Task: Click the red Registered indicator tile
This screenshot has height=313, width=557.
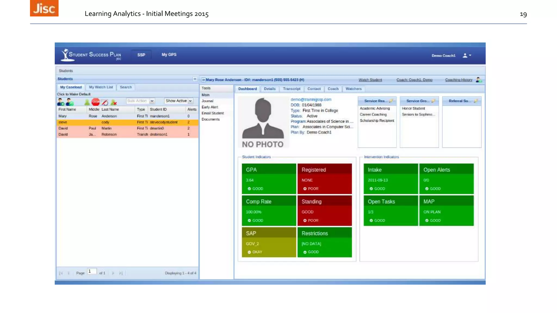Action: click(x=324, y=179)
